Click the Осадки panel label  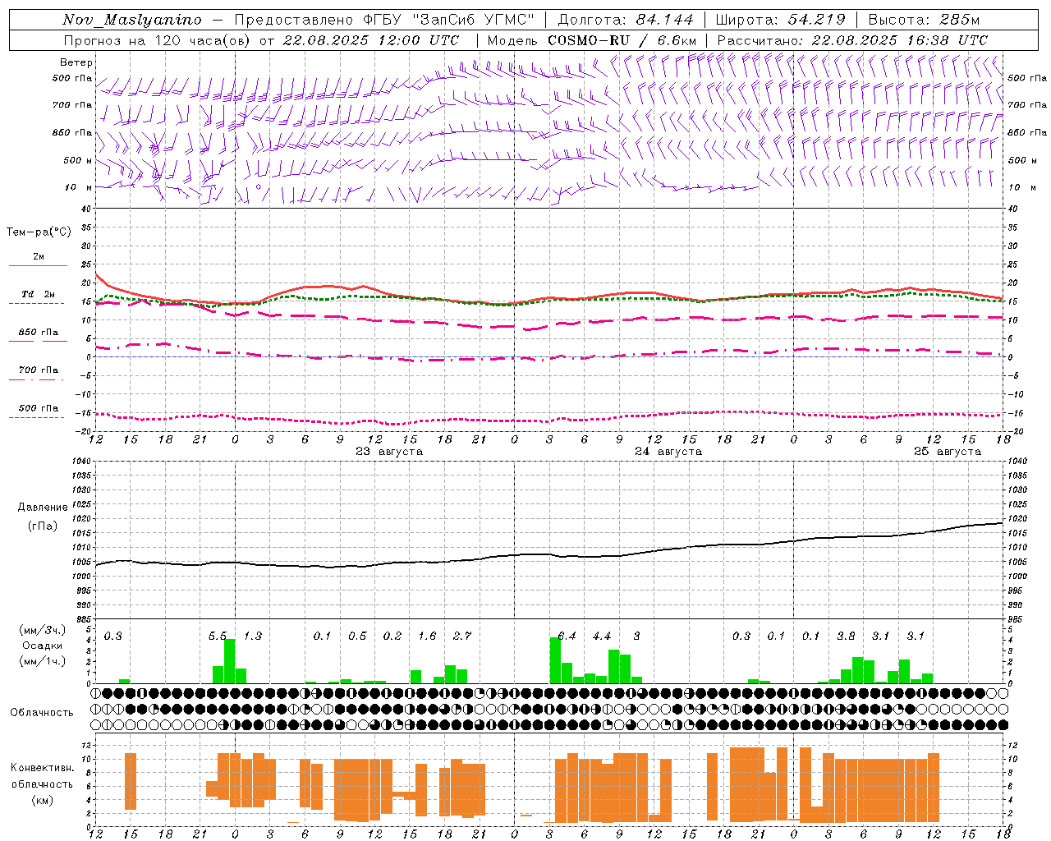click(43, 646)
